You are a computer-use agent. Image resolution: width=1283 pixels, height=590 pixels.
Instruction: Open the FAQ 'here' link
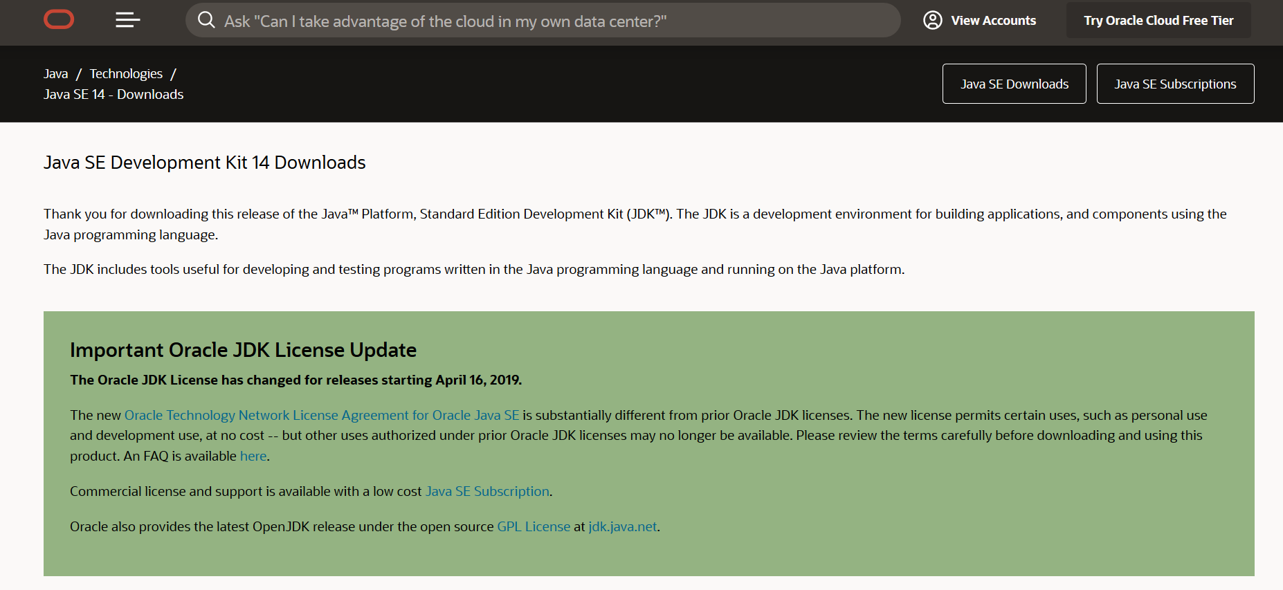coord(253,456)
